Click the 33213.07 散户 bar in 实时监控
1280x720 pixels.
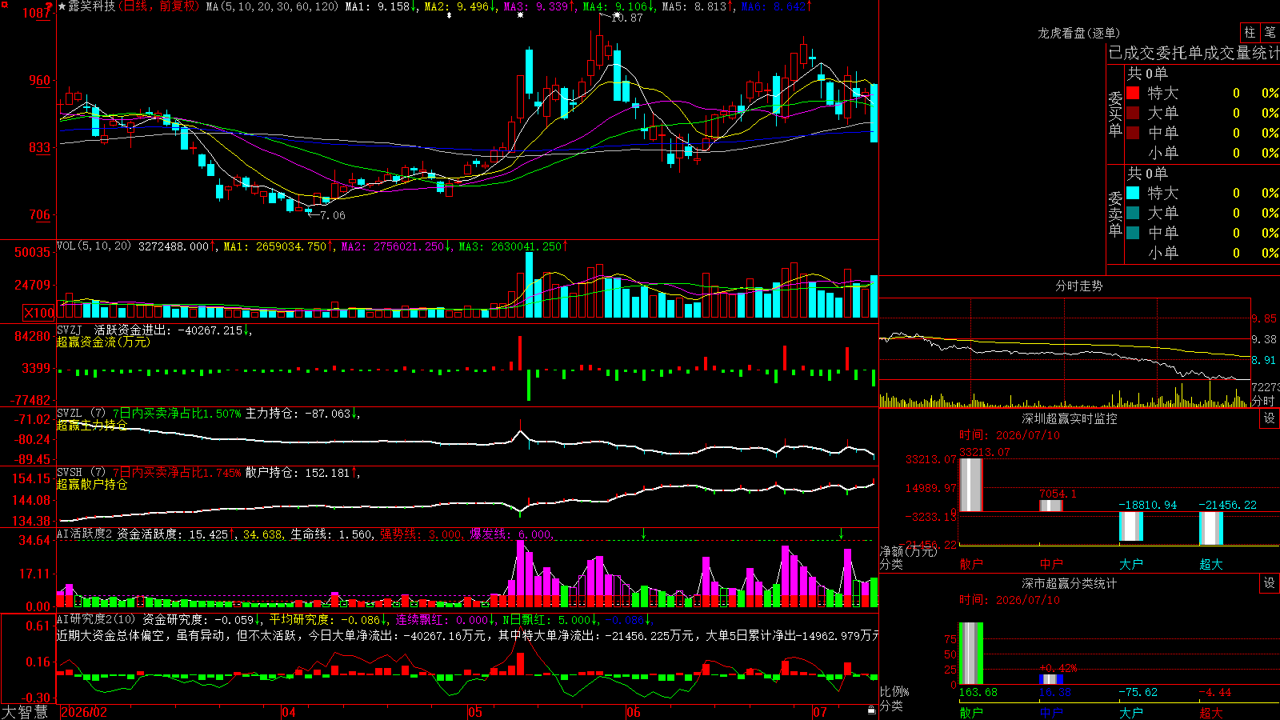coord(971,485)
